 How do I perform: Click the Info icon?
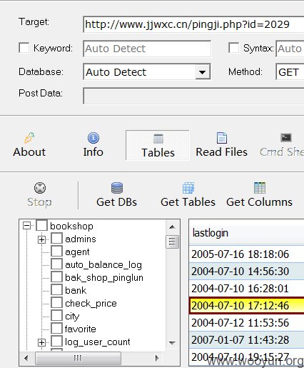tap(93, 138)
